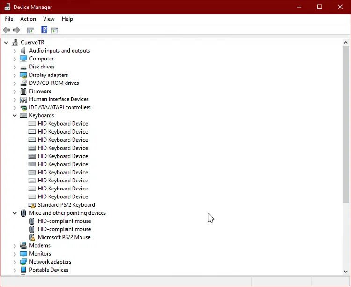This screenshot has height=287, width=351.
Task: Click the Keyboards category icon
Action: tap(23, 115)
